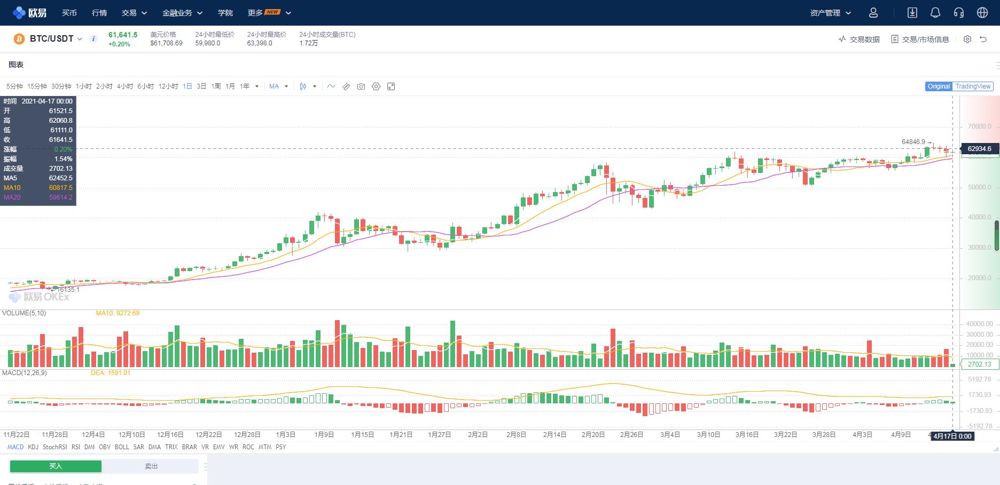
Task: Open more time intervals dropdown arrow
Action: click(x=257, y=86)
